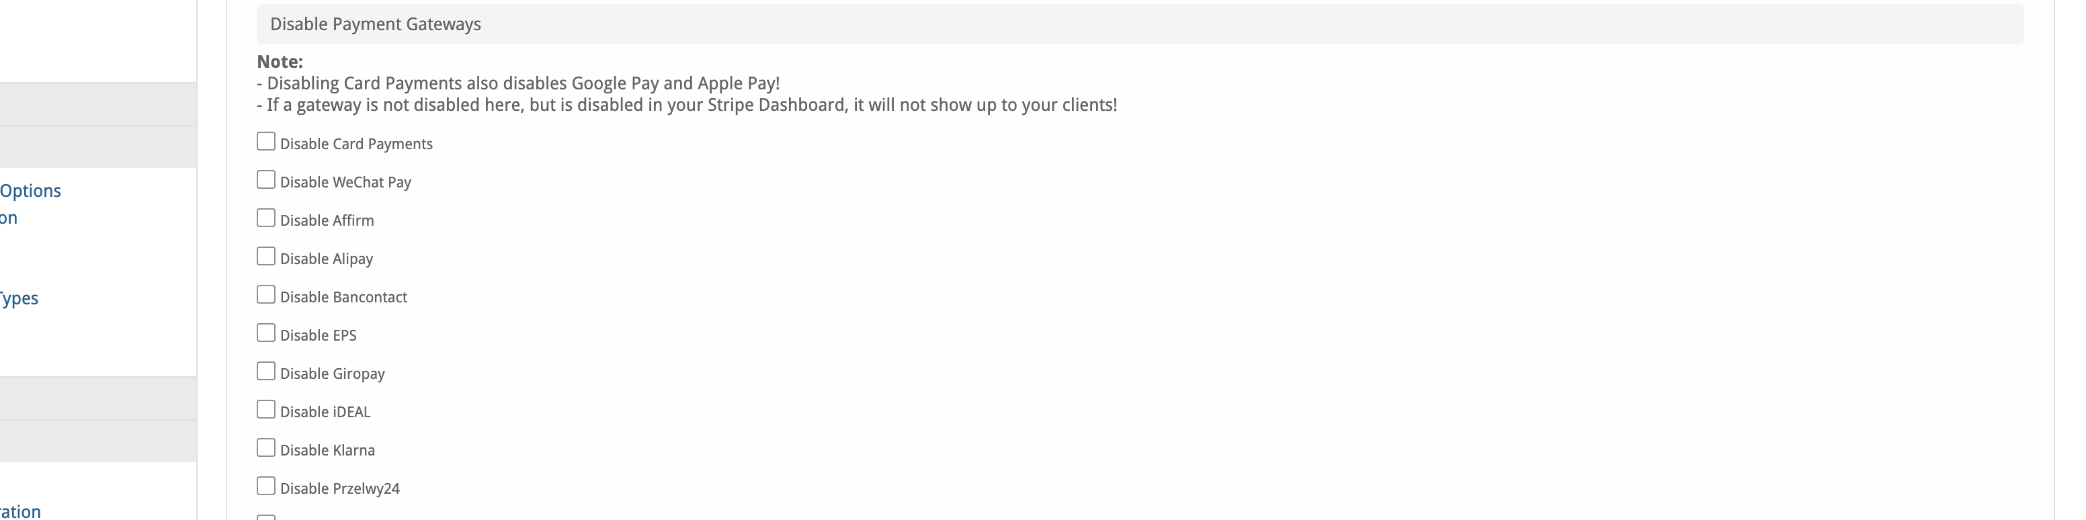Click the Disable Card Payments label text

pos(356,144)
